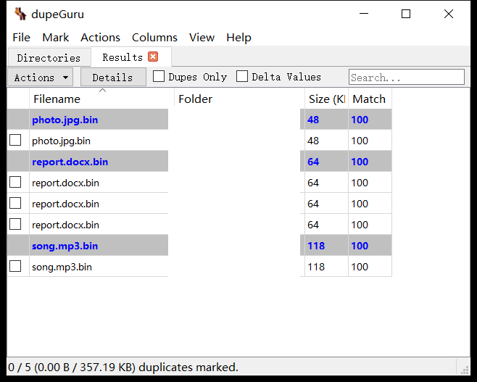
Task: Open the Help menu
Action: [238, 38]
